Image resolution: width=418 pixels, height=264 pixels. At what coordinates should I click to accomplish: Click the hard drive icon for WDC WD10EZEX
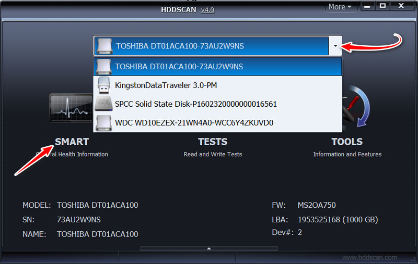pos(103,123)
